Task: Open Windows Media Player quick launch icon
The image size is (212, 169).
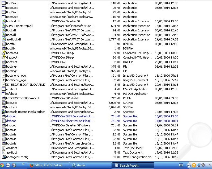Action: pyautogui.click(x=14, y=165)
